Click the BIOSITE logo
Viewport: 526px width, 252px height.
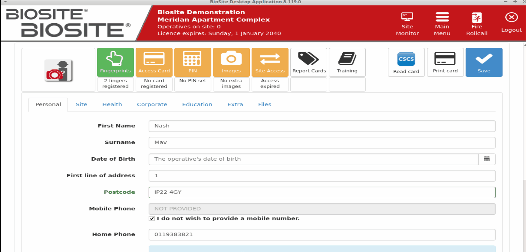coord(68,23)
